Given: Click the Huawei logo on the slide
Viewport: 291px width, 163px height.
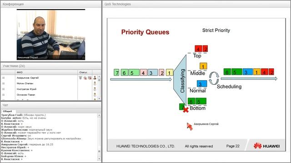Looking at the screenshot, I should (x=266, y=146).
